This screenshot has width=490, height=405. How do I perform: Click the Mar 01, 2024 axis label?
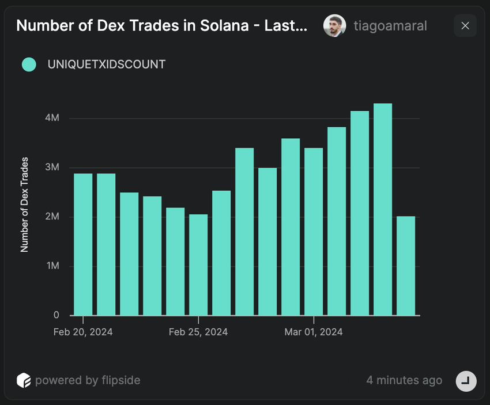click(314, 332)
